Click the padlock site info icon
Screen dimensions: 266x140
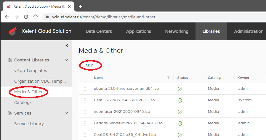tap(47, 17)
